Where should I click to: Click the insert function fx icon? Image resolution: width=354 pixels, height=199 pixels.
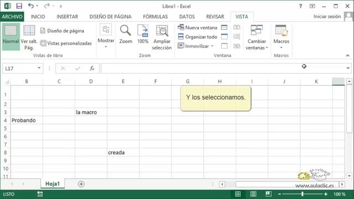coord(92,68)
